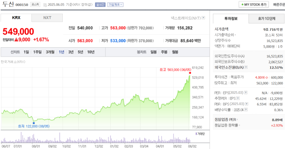Viewport: 285px width, 149px height.
Task: Expand the 기업개요 dropdown
Action: pyautogui.click(x=115, y=5)
